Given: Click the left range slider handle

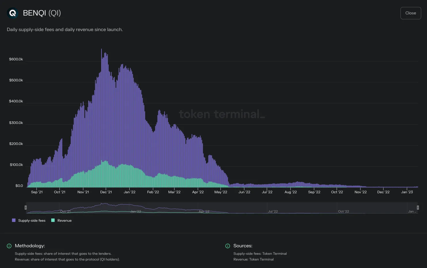Looking at the screenshot, I should [26, 208].
